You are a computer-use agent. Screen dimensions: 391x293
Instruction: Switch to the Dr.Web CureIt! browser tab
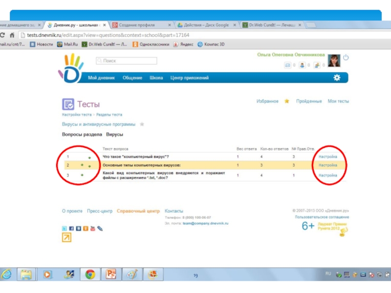[272, 25]
